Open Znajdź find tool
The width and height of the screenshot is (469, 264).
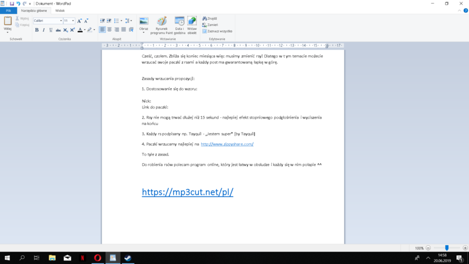tap(210, 19)
